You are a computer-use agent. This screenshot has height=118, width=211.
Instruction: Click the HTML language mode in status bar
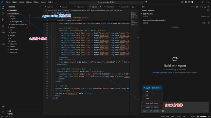click(192, 117)
